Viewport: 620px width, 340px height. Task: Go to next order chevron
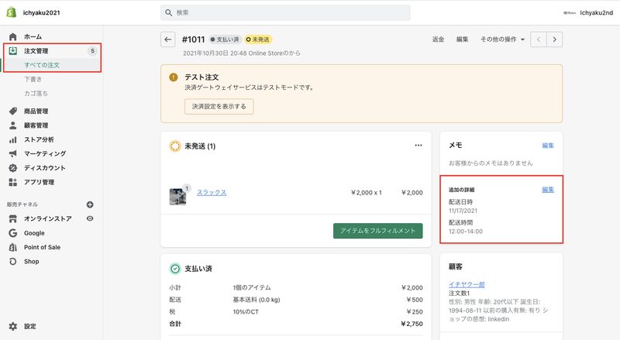click(554, 39)
